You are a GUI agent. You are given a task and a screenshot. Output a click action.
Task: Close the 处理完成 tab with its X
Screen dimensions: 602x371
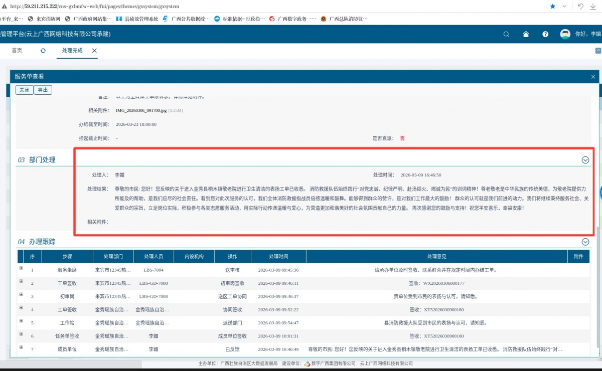(x=94, y=51)
